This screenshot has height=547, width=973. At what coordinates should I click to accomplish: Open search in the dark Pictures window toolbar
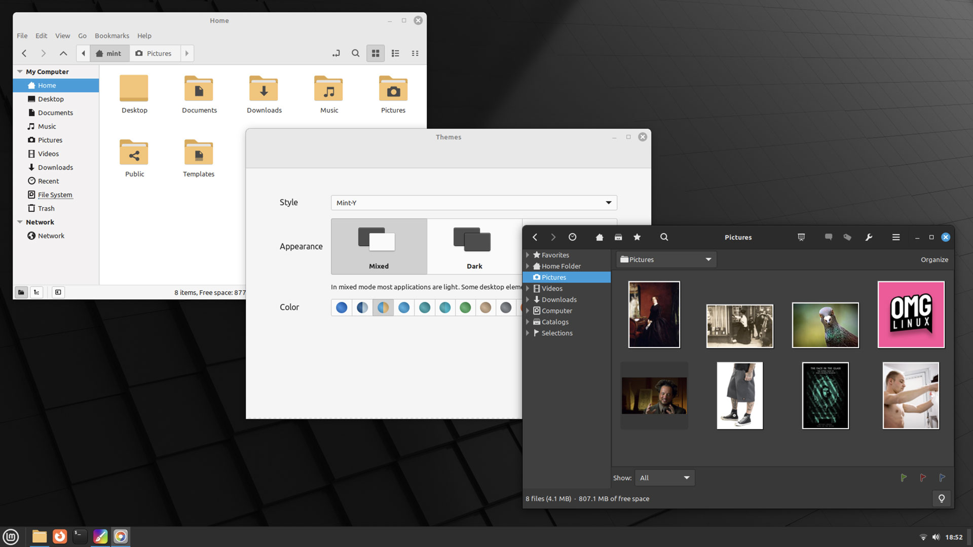tap(664, 237)
